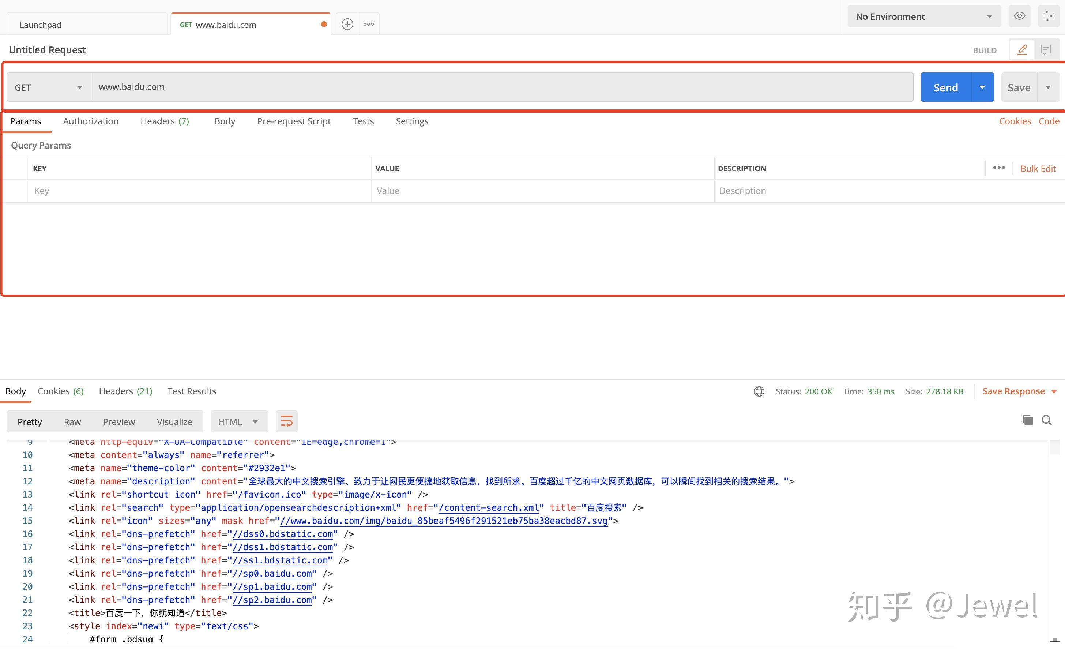1065x649 pixels.
Task: Select the response Body tab
Action: (16, 391)
